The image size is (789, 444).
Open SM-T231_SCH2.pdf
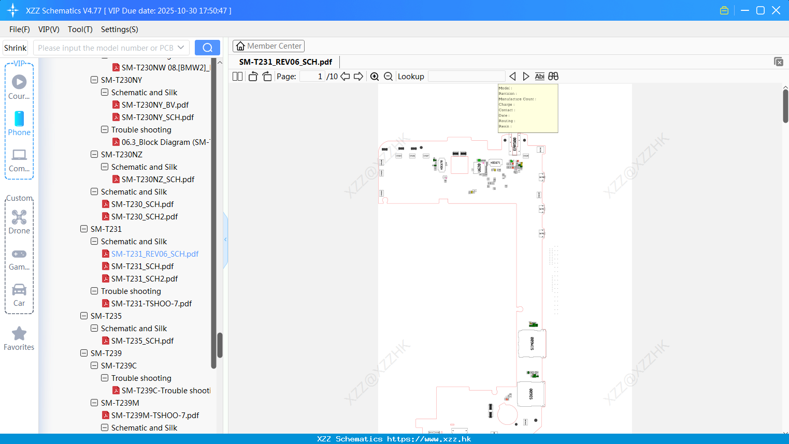tap(145, 278)
